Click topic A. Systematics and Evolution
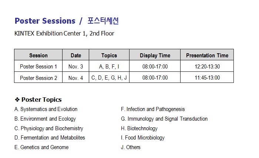Viewport: 259px width, 158px height. [x=46, y=109]
